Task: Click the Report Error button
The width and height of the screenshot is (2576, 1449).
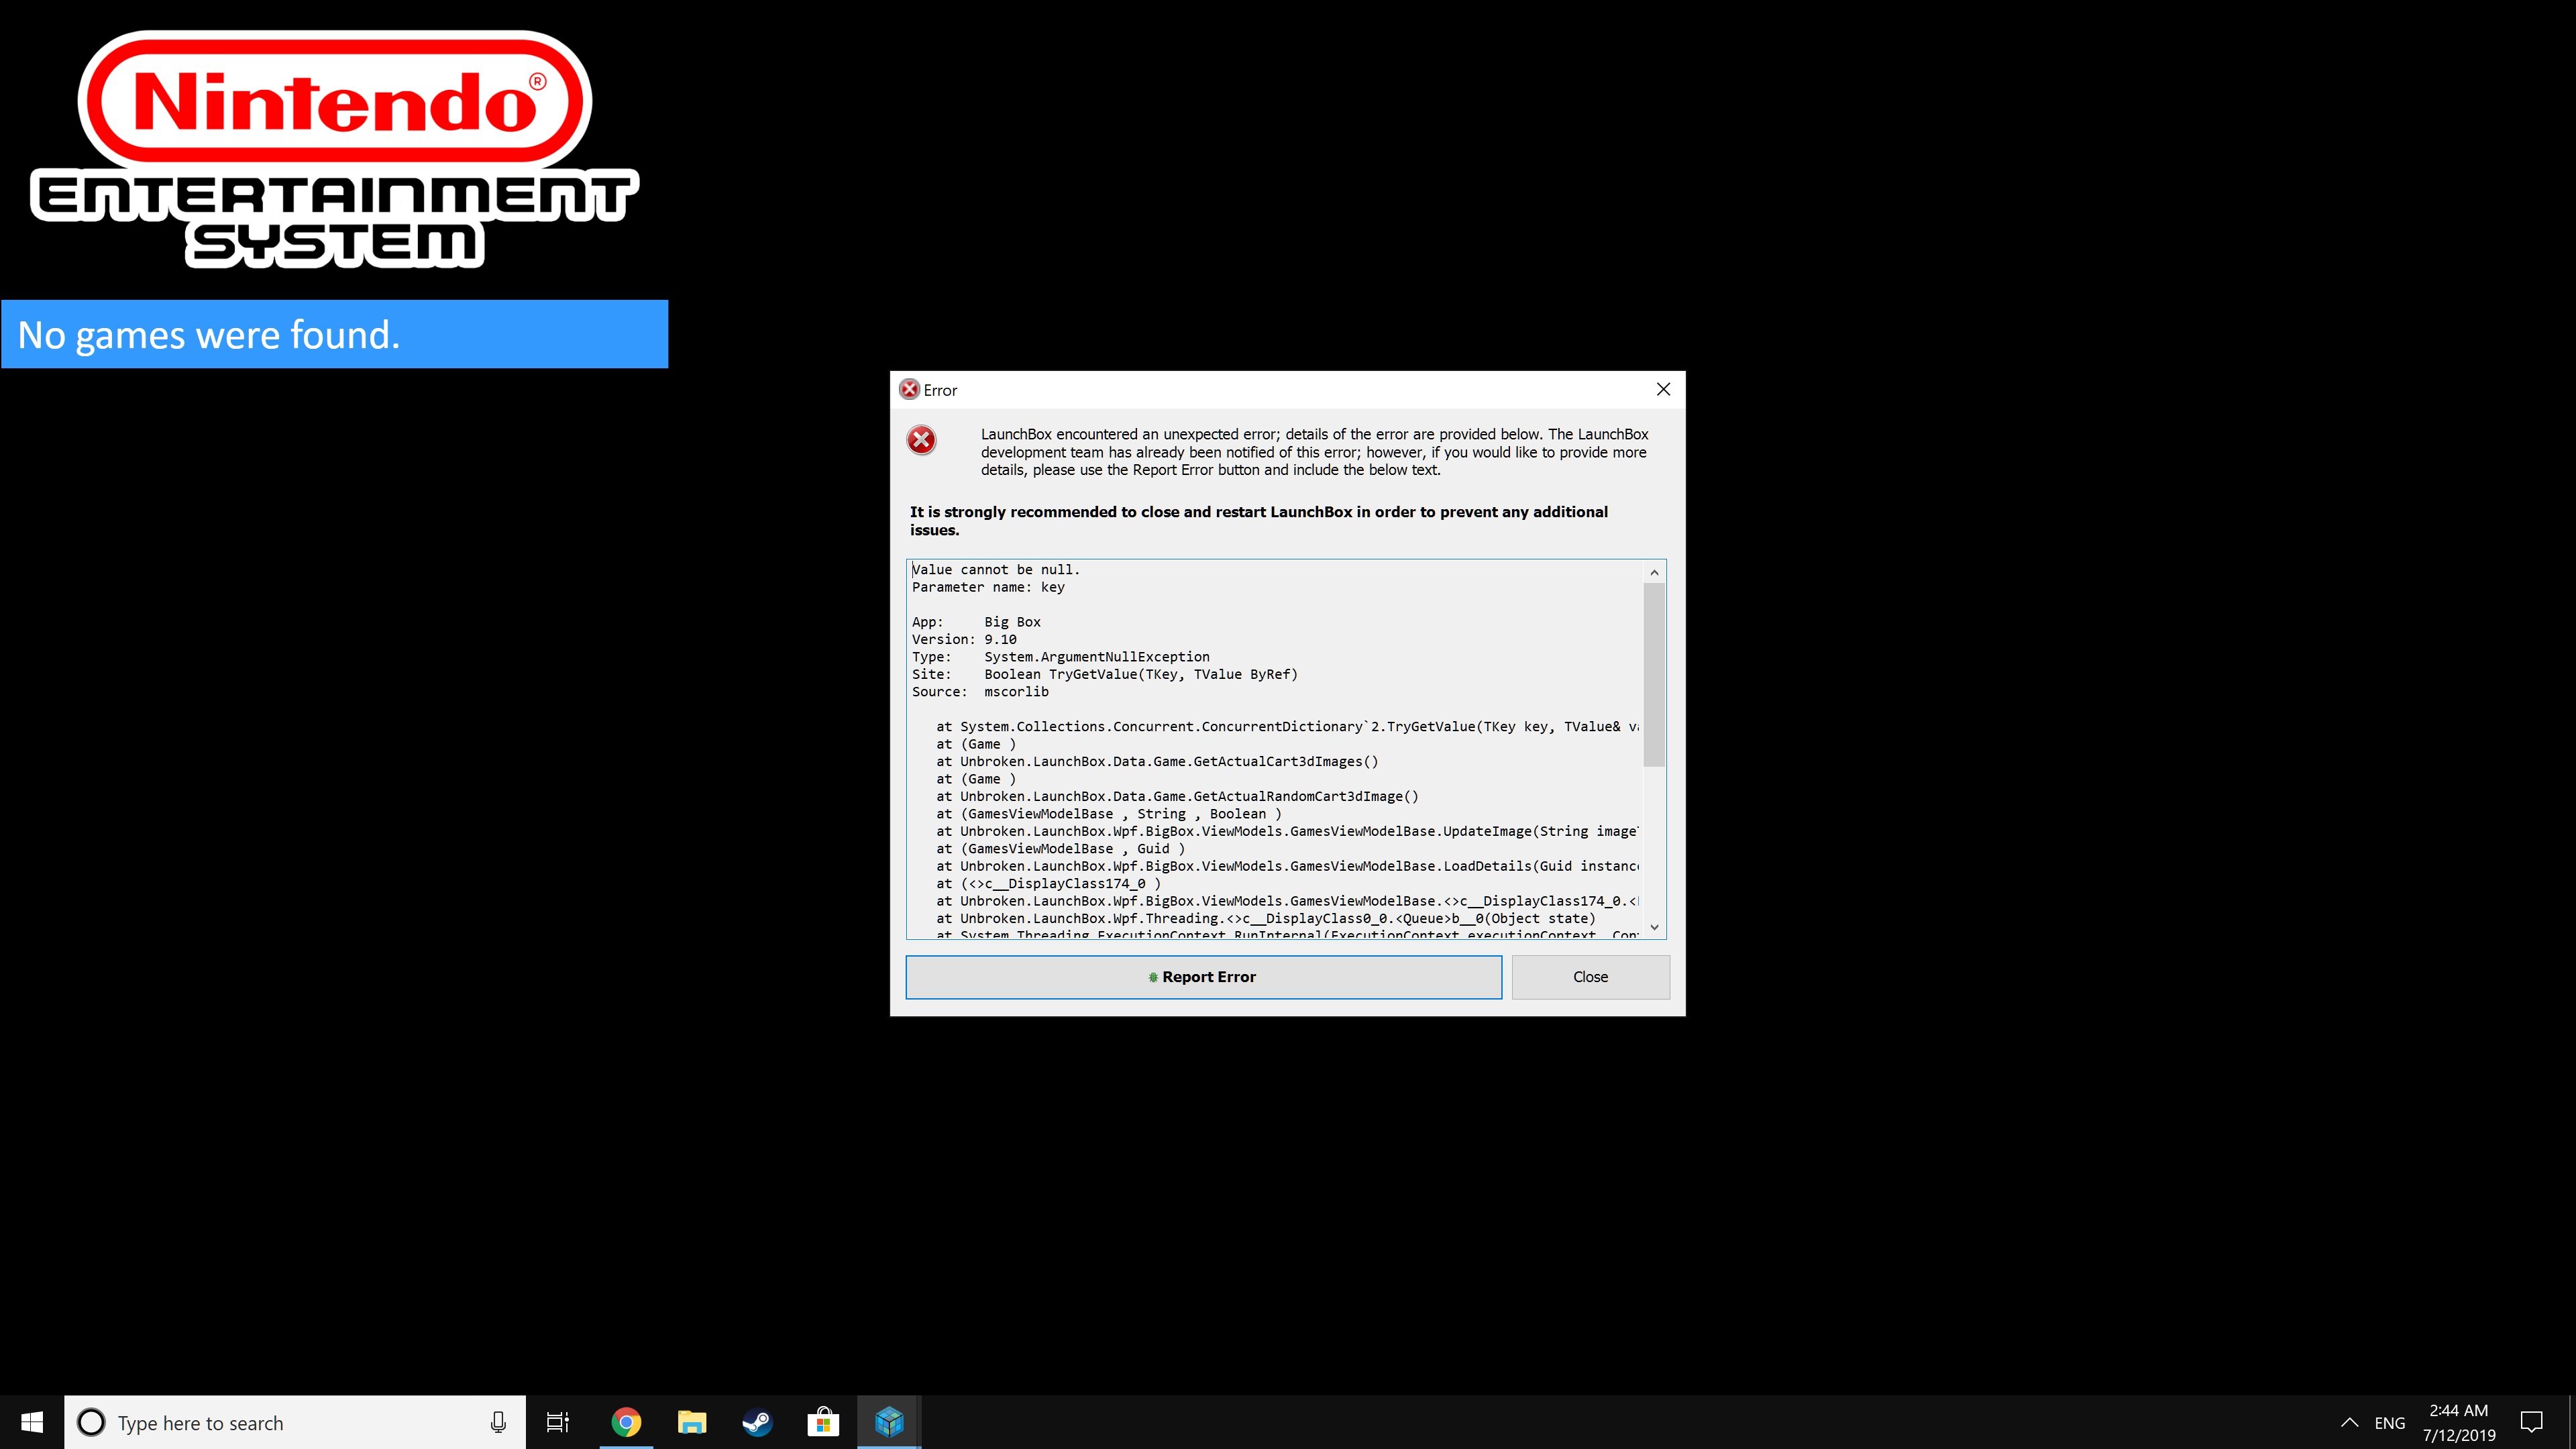Action: (x=1203, y=977)
